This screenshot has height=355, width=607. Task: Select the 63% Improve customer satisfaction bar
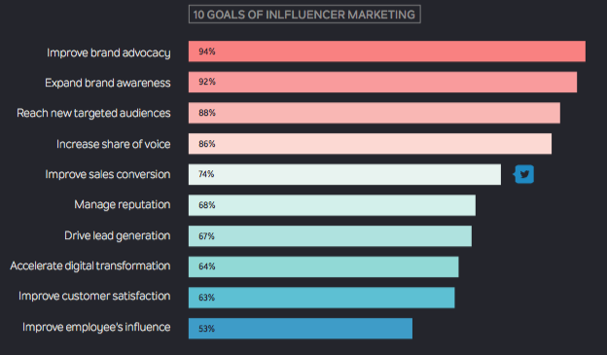tap(322, 298)
